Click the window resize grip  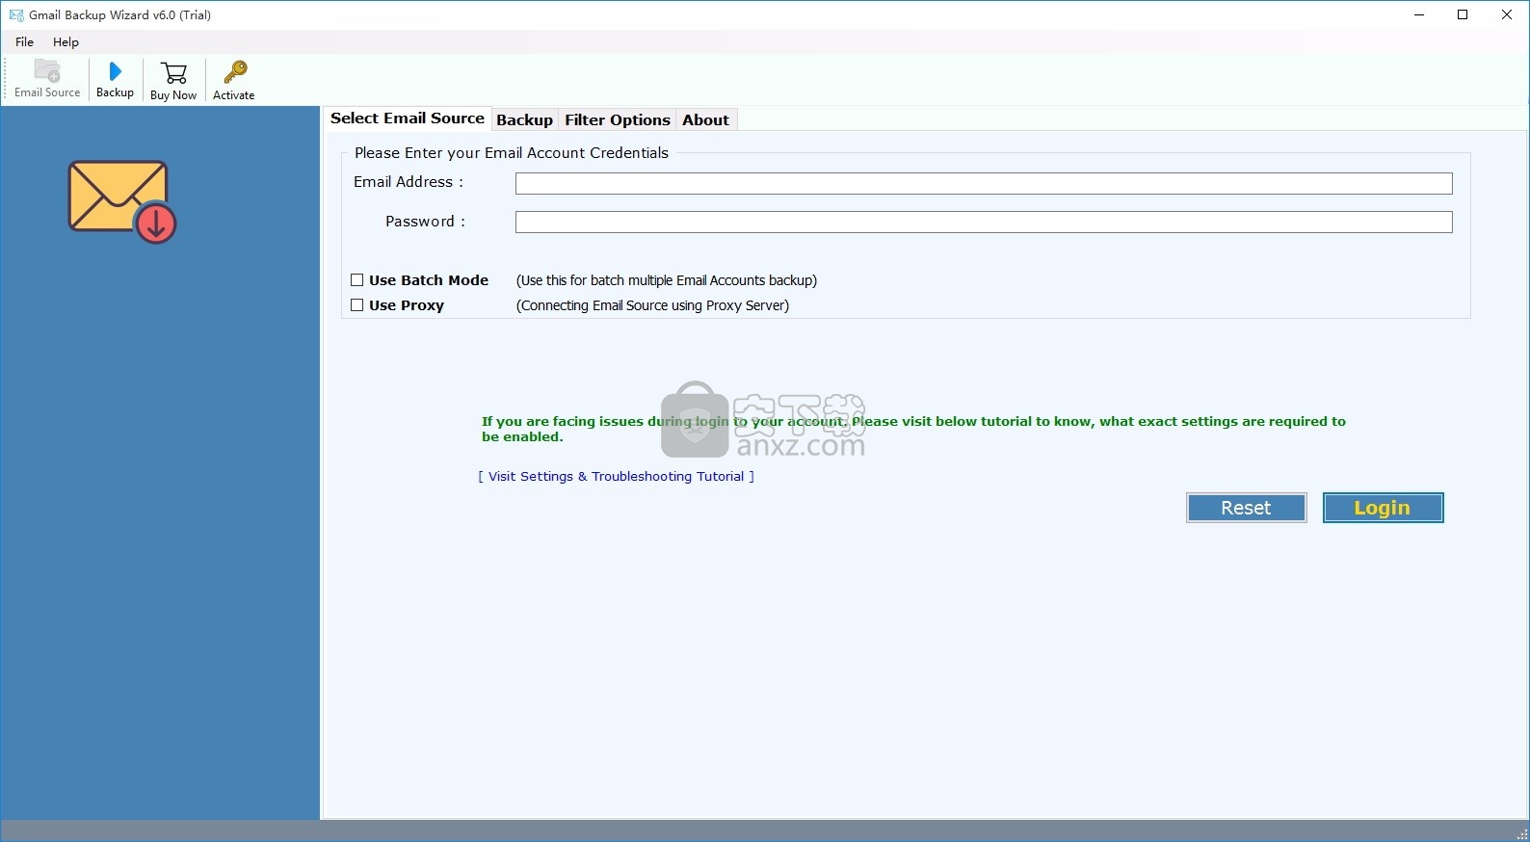[1522, 833]
